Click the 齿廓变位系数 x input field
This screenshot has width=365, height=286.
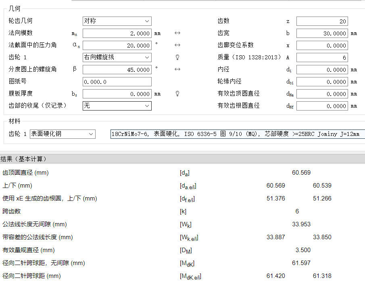click(322, 46)
